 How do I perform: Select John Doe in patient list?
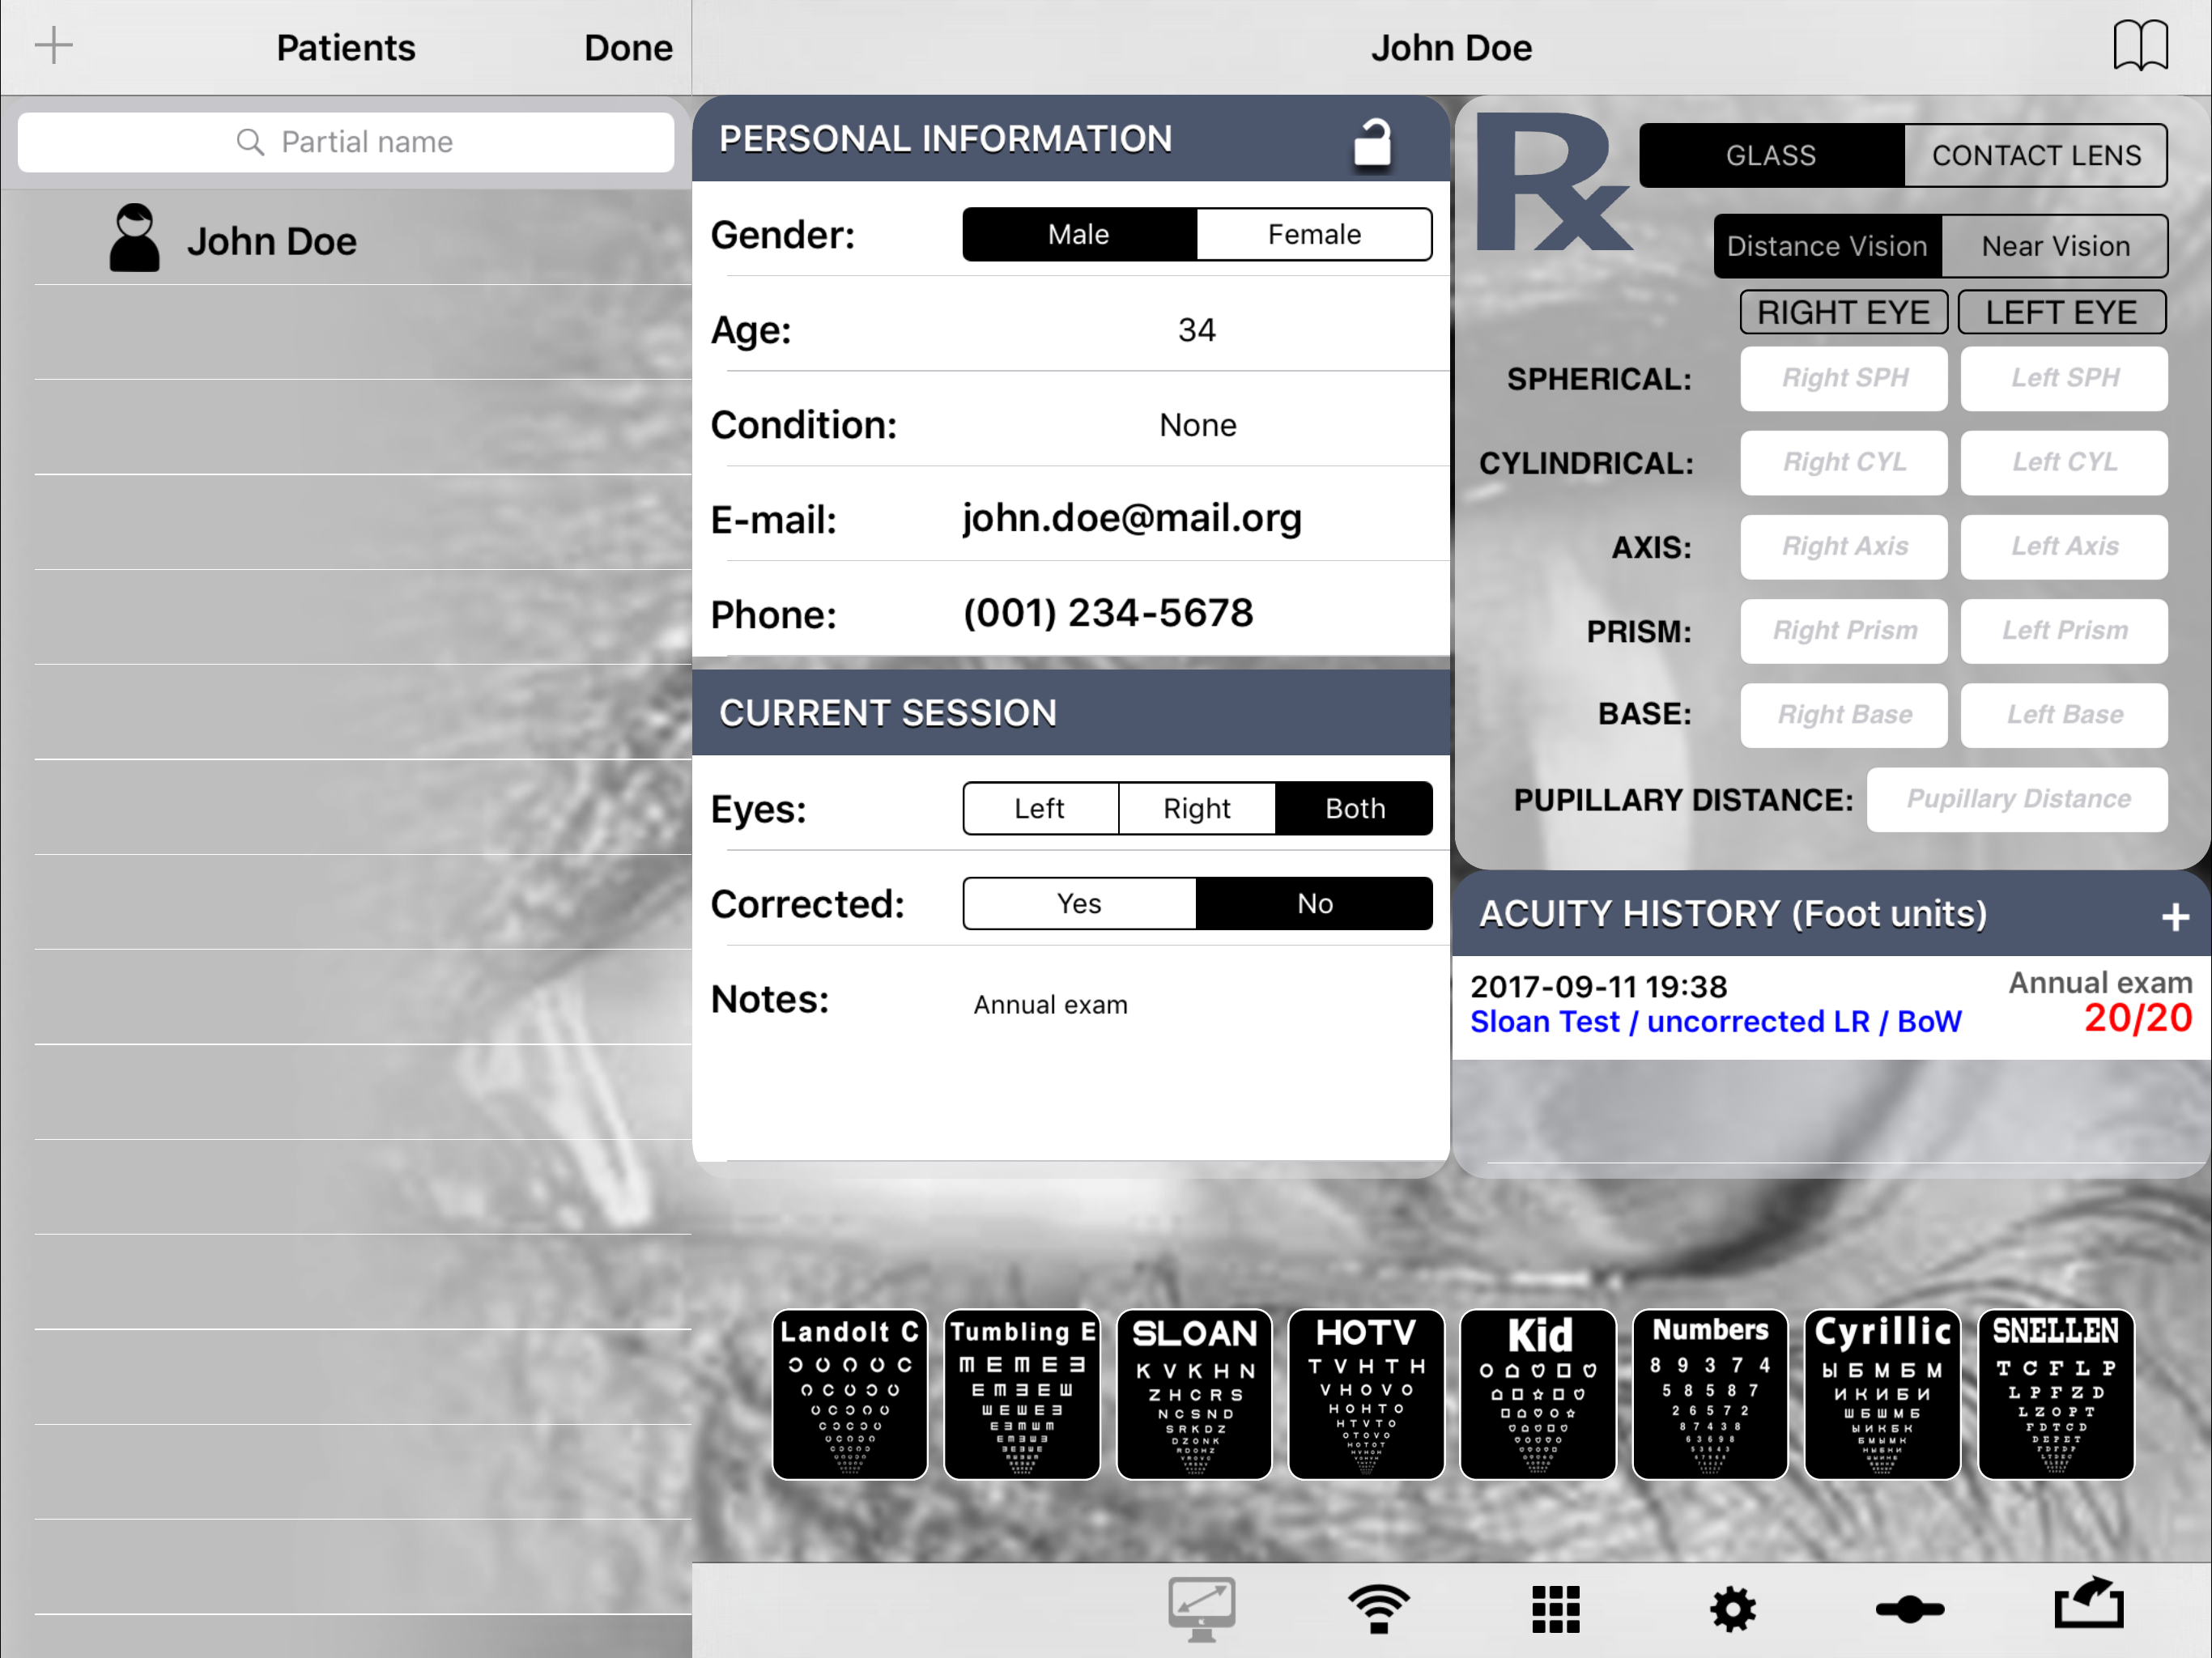271,241
